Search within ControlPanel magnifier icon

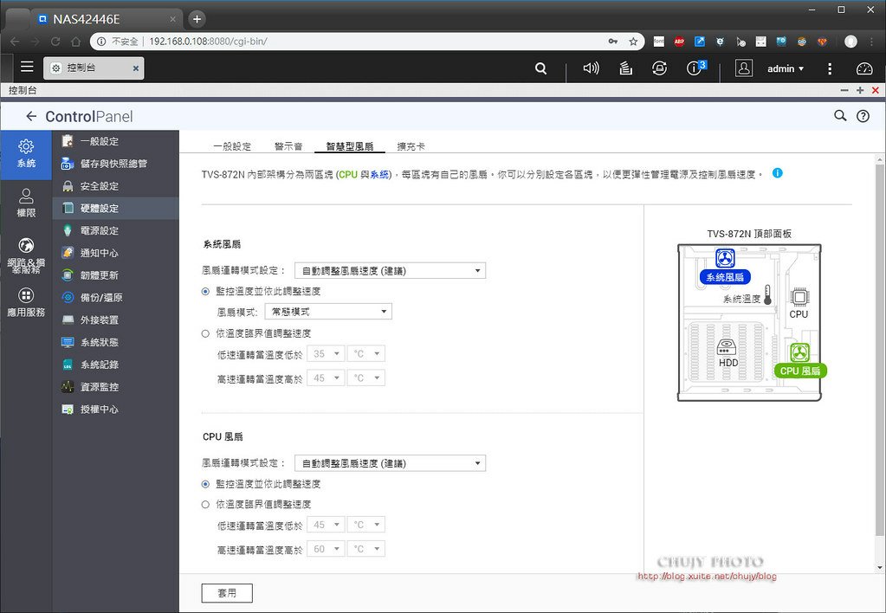(x=840, y=116)
